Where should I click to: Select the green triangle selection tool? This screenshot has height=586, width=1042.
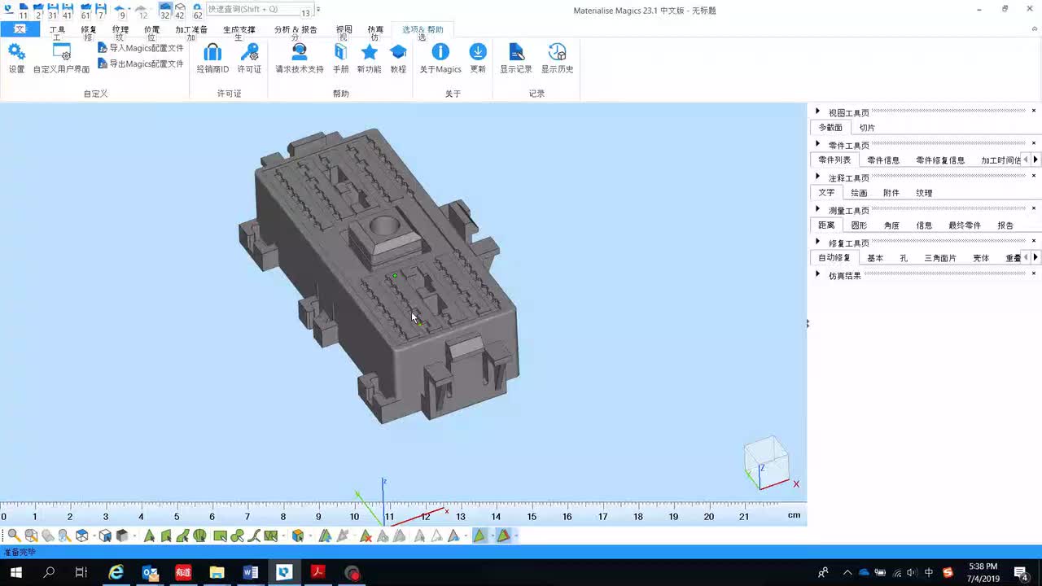coord(149,536)
